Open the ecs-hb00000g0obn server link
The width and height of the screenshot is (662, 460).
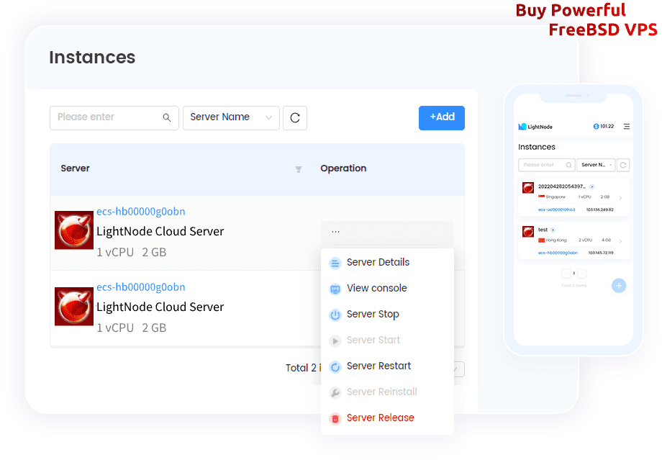coord(140,211)
